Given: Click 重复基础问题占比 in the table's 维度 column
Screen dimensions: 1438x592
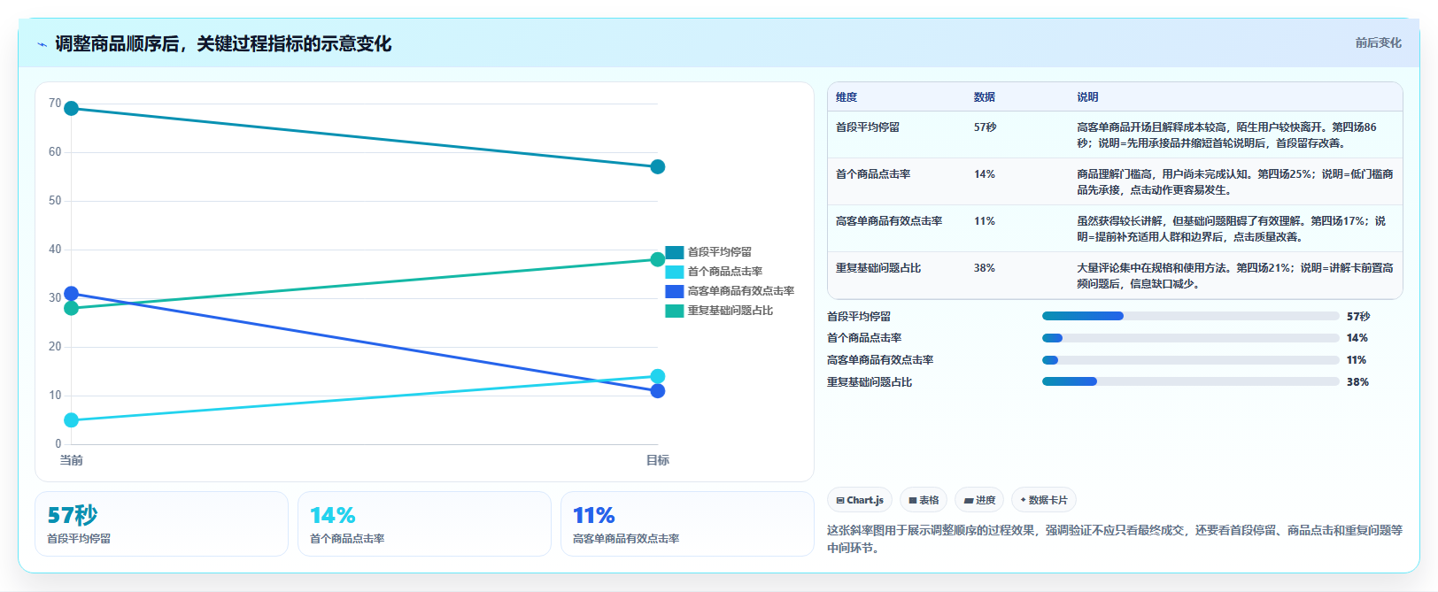Looking at the screenshot, I should (878, 268).
